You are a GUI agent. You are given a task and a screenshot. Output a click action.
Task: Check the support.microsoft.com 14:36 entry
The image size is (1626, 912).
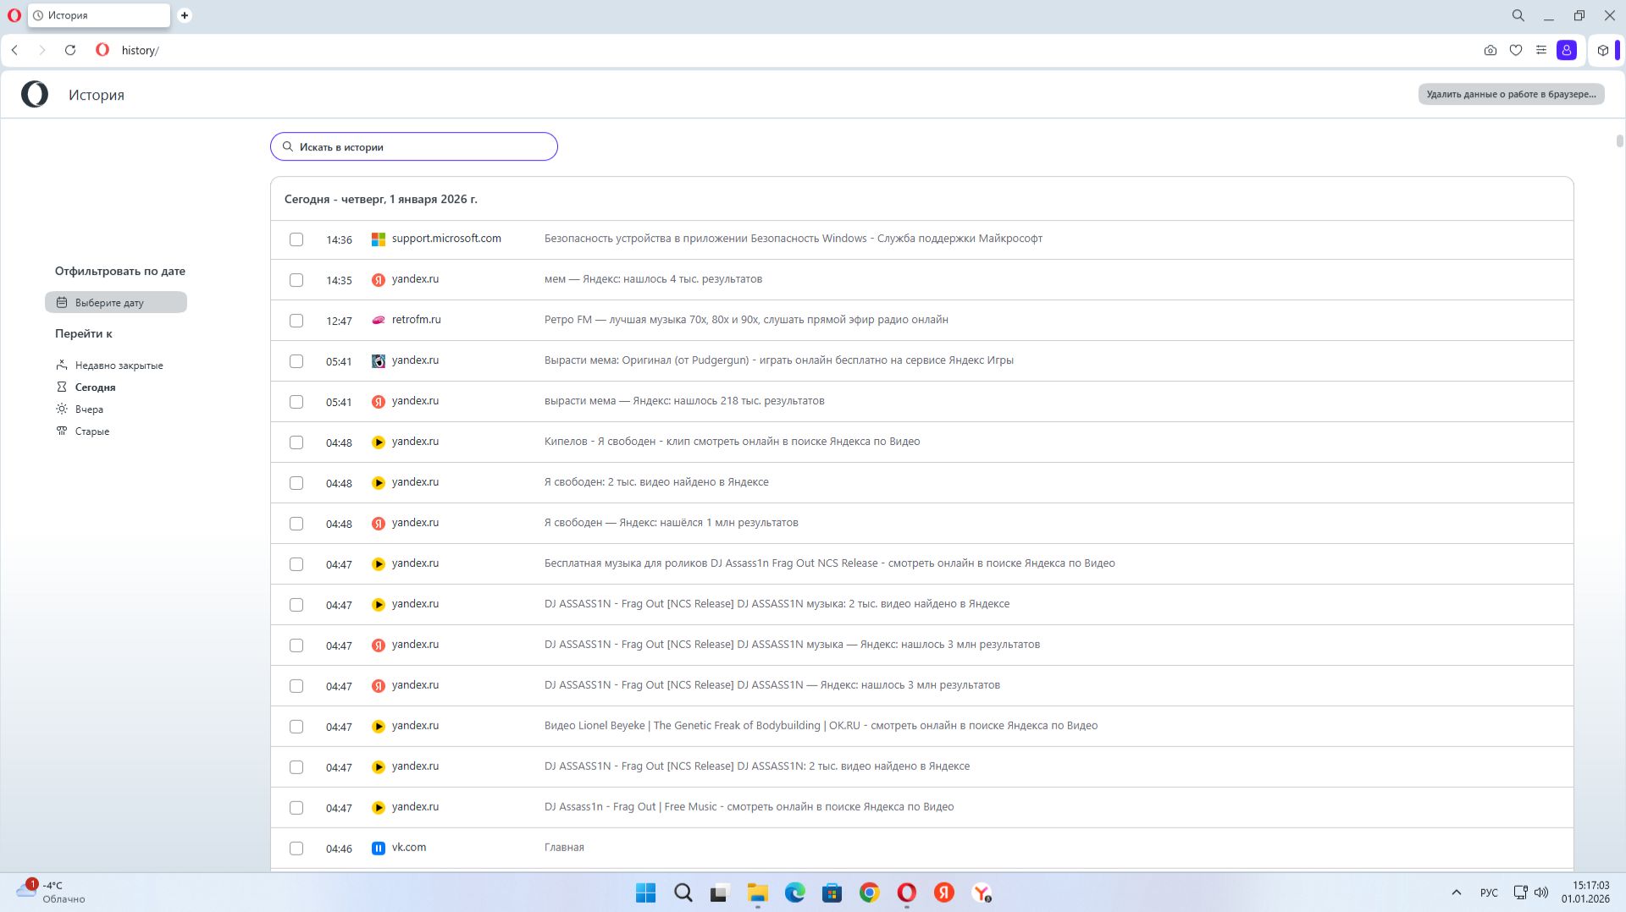click(296, 239)
